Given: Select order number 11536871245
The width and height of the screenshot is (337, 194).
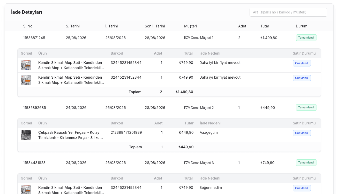Looking at the screenshot, I should click(x=34, y=38).
